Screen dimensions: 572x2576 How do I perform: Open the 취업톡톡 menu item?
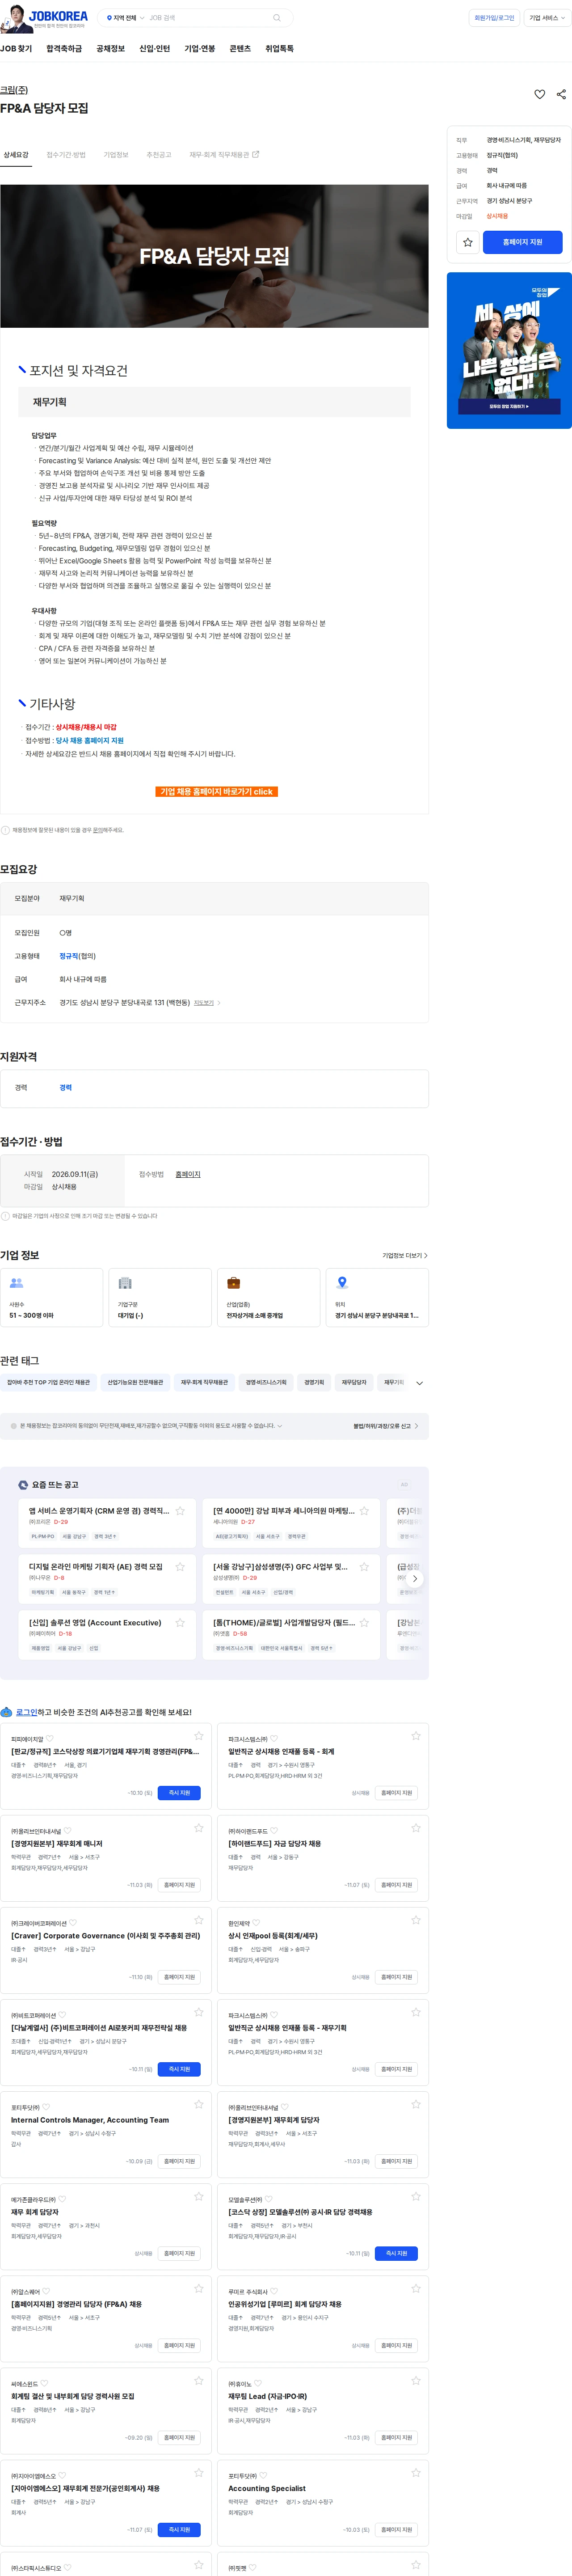point(280,49)
